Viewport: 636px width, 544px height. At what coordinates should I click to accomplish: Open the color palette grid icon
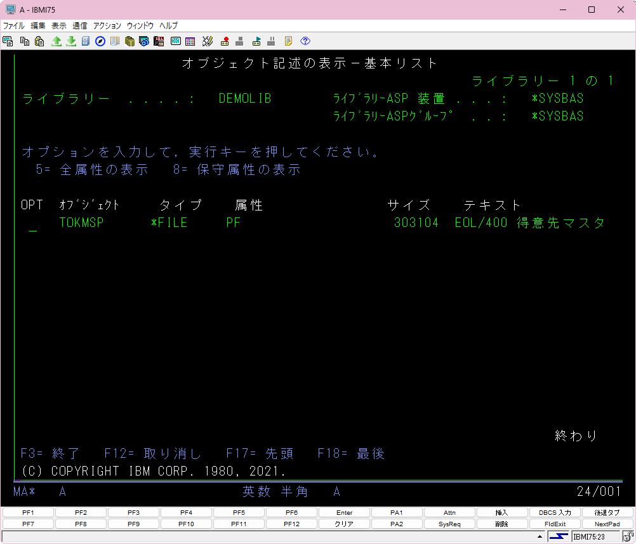[190, 41]
